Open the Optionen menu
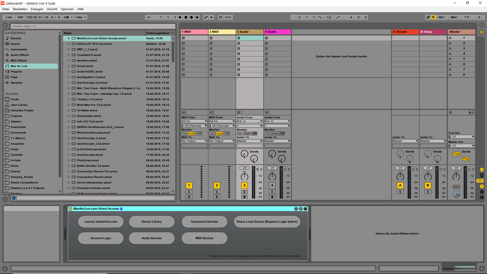Image resolution: width=487 pixels, height=274 pixels. pos(67,9)
